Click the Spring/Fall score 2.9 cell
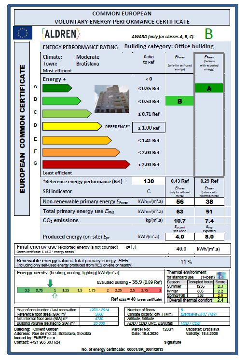246x360 pixels. pos(220,295)
